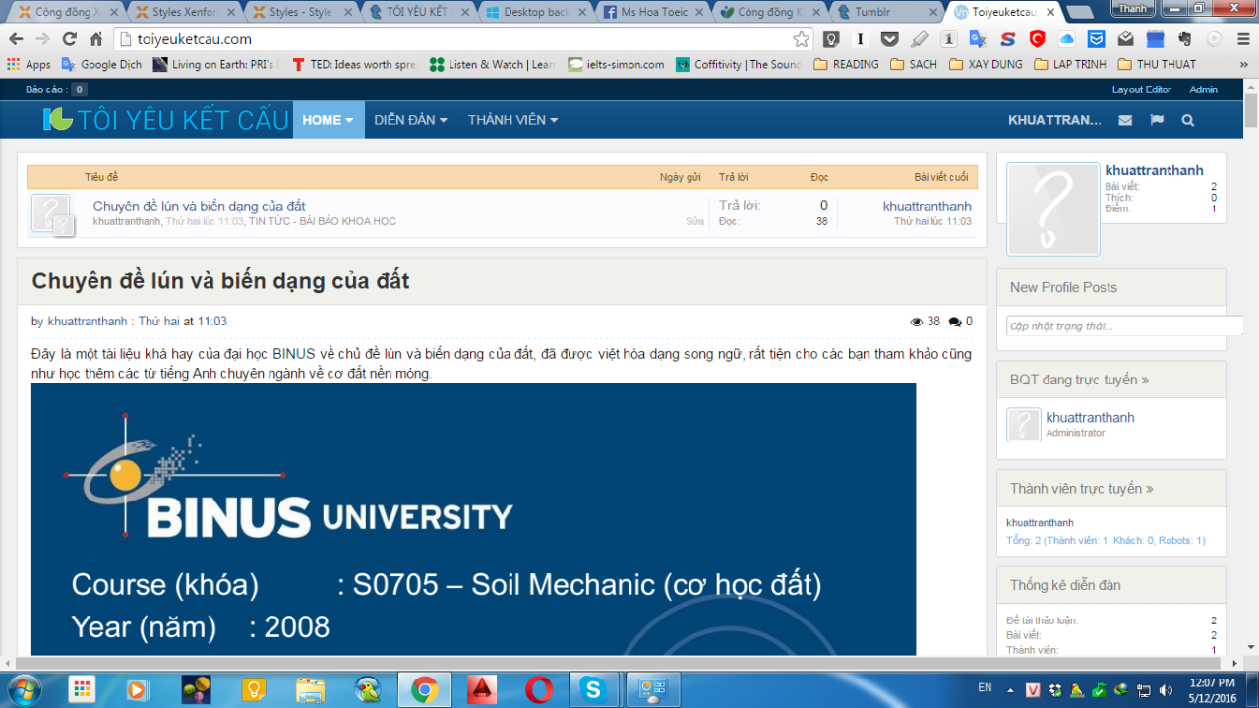Open the Google Translate extension icon
The image size is (1259, 708).
[x=978, y=39]
